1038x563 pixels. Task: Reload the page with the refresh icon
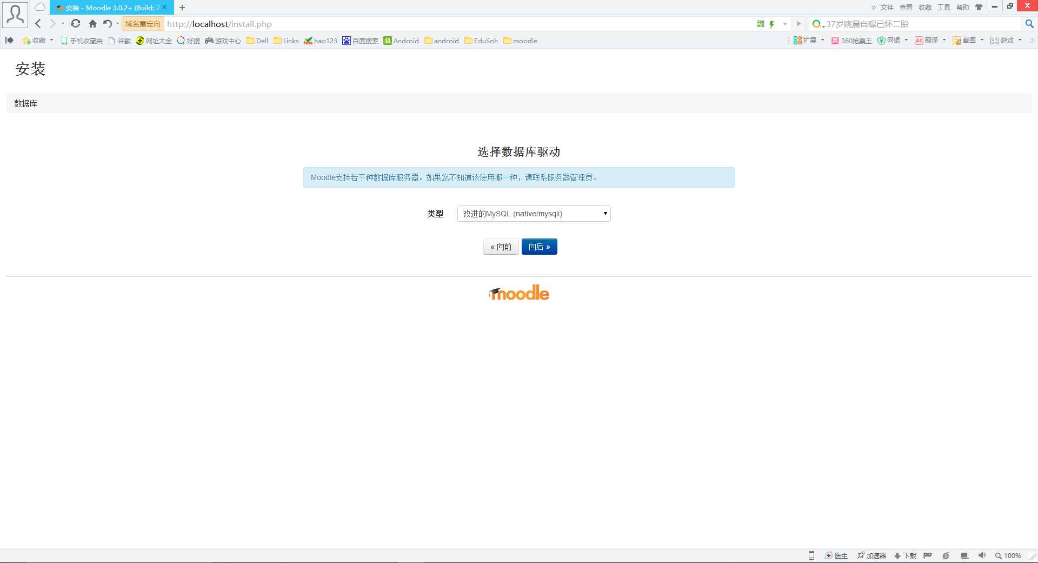point(76,24)
